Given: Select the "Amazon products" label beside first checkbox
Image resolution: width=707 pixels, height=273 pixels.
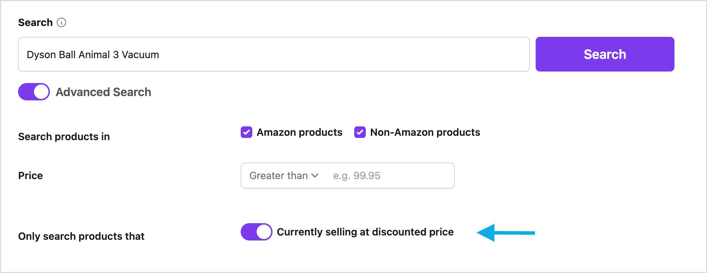Looking at the screenshot, I should [x=299, y=132].
